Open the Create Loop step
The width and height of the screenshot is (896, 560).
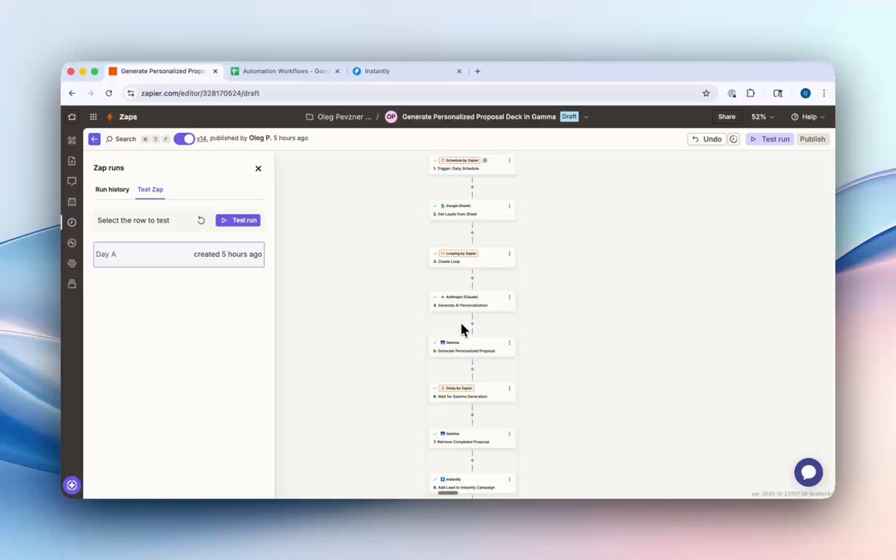point(472,257)
